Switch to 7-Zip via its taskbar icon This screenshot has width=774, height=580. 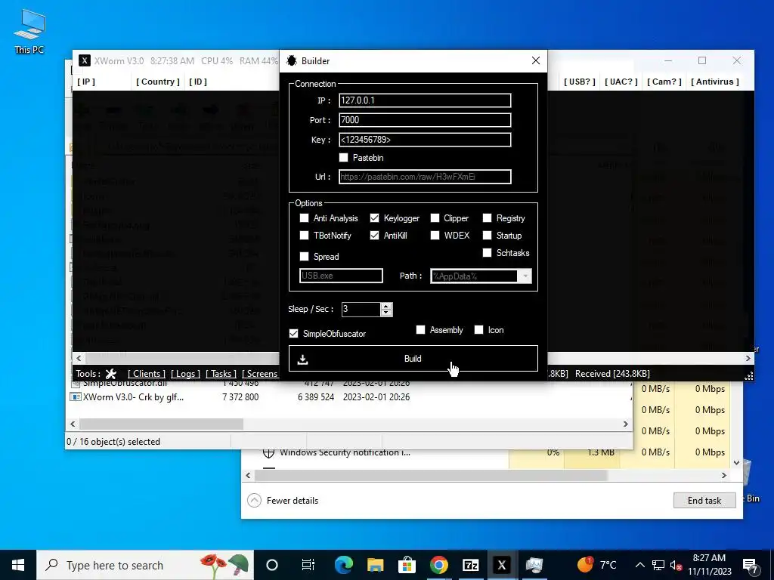click(470, 565)
